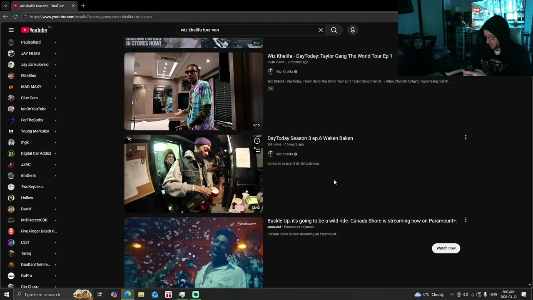The width and height of the screenshot is (533, 300).
Task: Open the 0°C Cloudy weather widget
Action: click(x=429, y=295)
